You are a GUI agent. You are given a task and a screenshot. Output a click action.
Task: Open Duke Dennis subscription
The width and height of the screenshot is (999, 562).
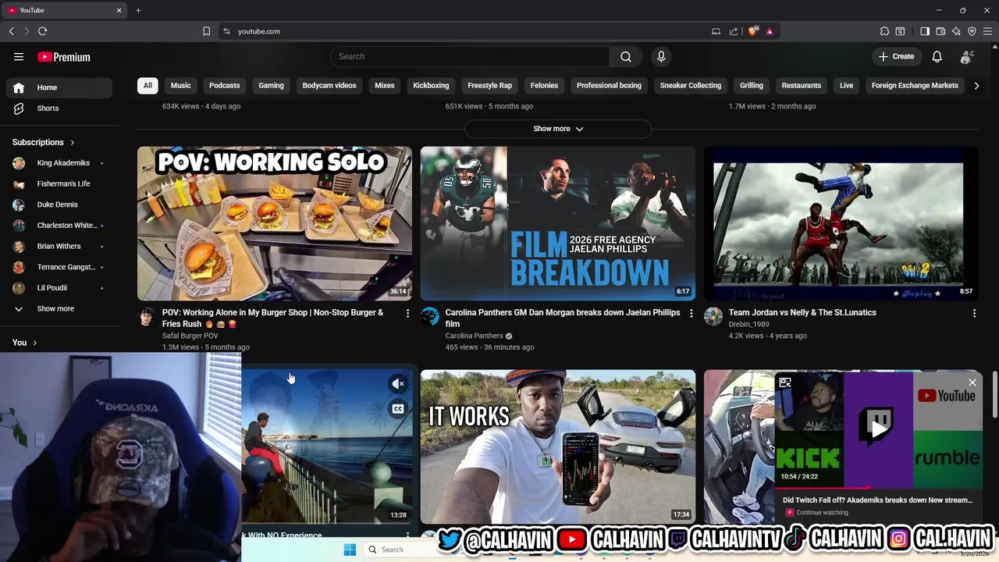pyautogui.click(x=59, y=205)
